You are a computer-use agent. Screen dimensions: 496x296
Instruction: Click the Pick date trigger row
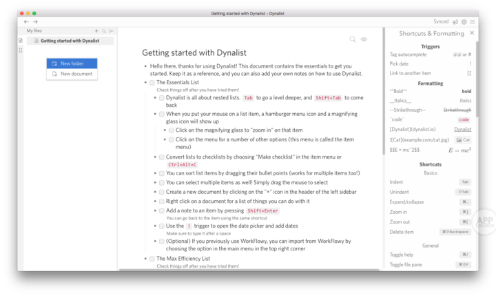pos(431,63)
